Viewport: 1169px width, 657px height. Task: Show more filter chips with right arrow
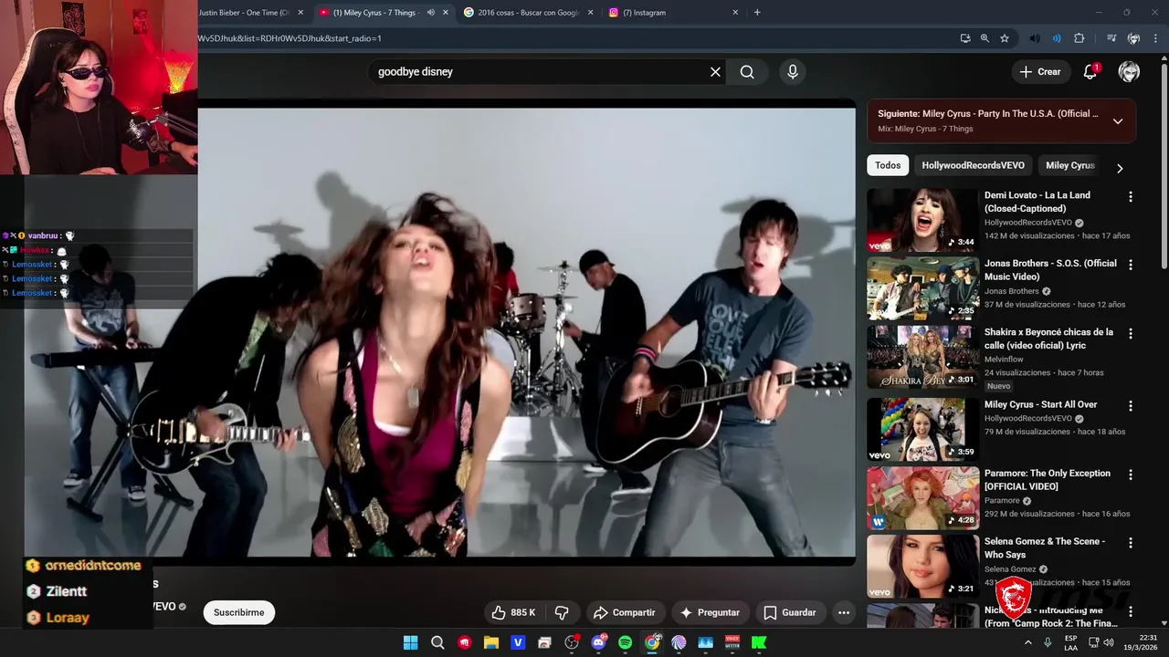point(1120,168)
